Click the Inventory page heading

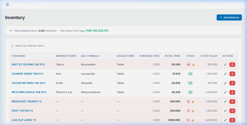pyautogui.click(x=15, y=18)
